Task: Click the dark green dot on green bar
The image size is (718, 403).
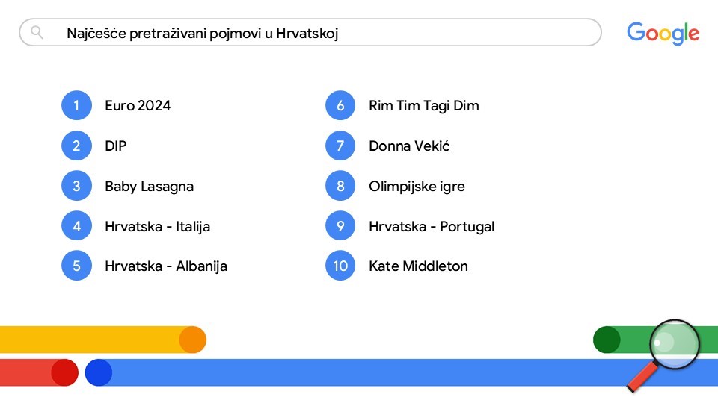Action: [x=607, y=340]
